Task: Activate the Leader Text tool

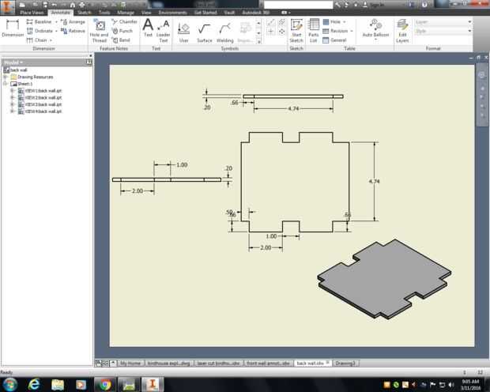Action: point(164,31)
